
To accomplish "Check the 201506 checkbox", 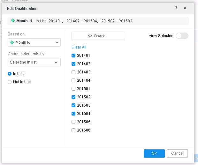I will coord(73,130).
